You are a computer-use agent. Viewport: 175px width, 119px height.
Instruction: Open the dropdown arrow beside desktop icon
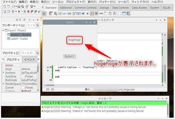[x=34, y=7]
